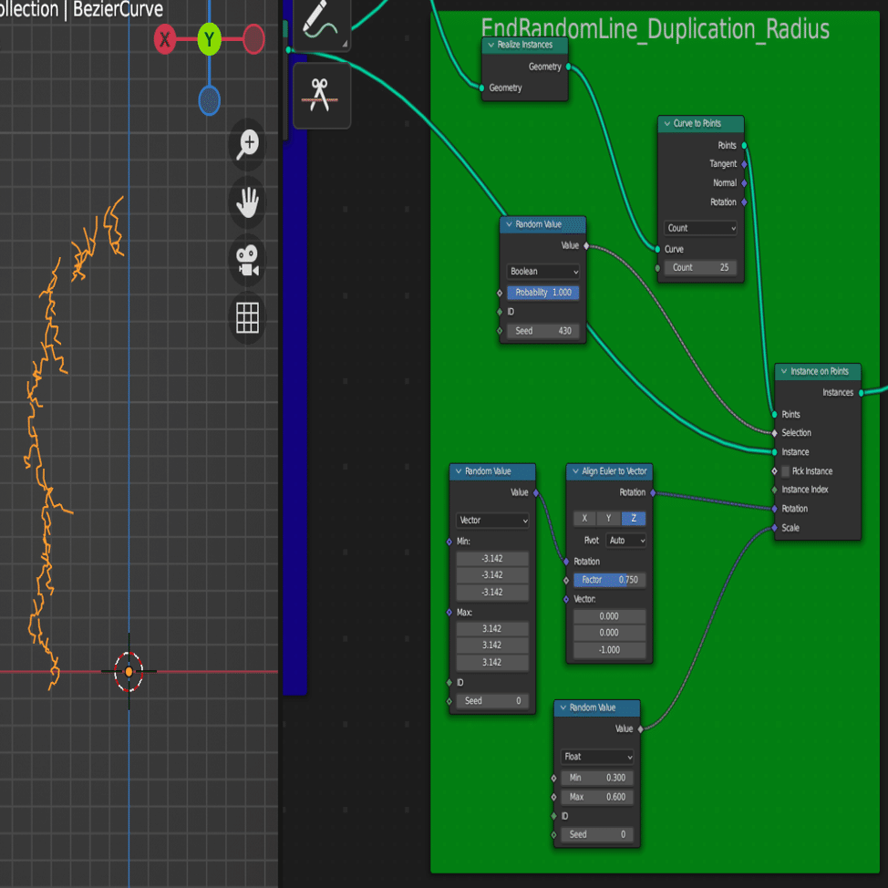Click the Points output socket on Curve to Points
The height and width of the screenshot is (888, 888).
coord(744,146)
